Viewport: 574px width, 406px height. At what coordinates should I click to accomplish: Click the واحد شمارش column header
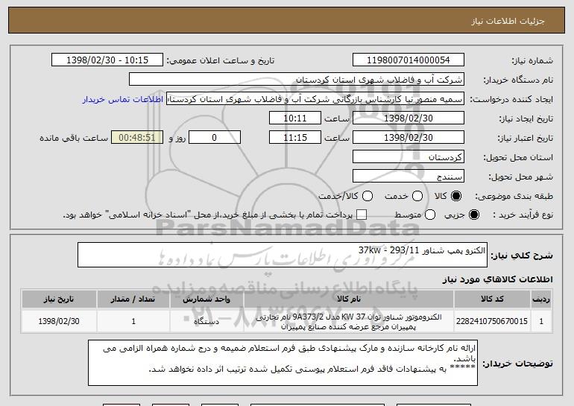(206, 299)
